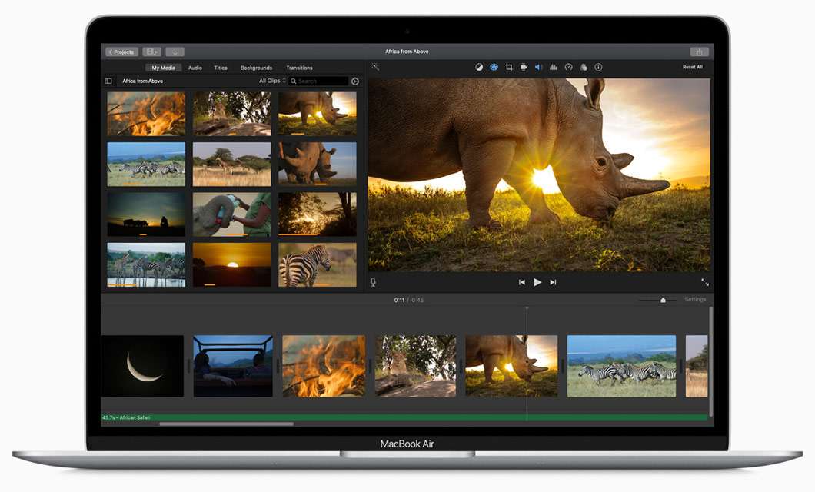The width and height of the screenshot is (815, 492).
Task: Open the All Clips filter dropdown
Action: [271, 80]
